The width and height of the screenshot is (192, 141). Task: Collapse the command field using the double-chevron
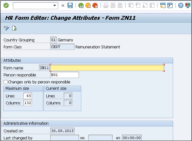(x=63, y=5)
